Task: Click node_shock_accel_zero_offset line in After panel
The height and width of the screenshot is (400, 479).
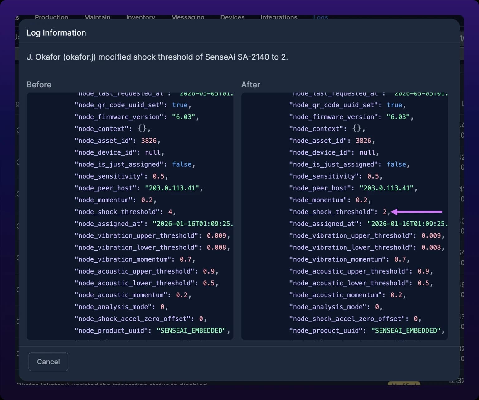Action: coord(355,319)
